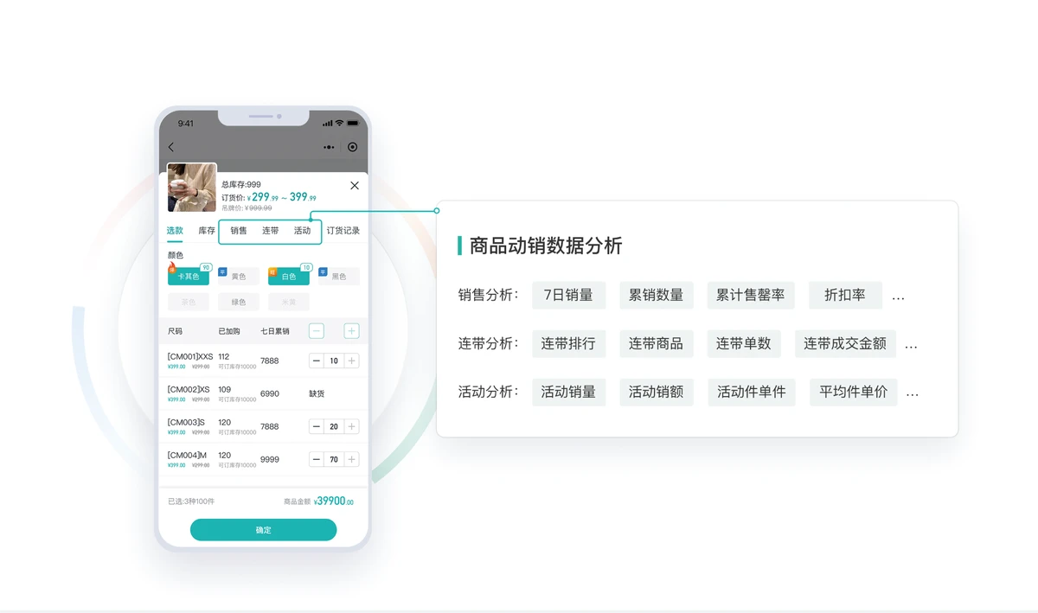Click the 活动件单件 tag
The image size is (1038, 613).
[751, 393]
